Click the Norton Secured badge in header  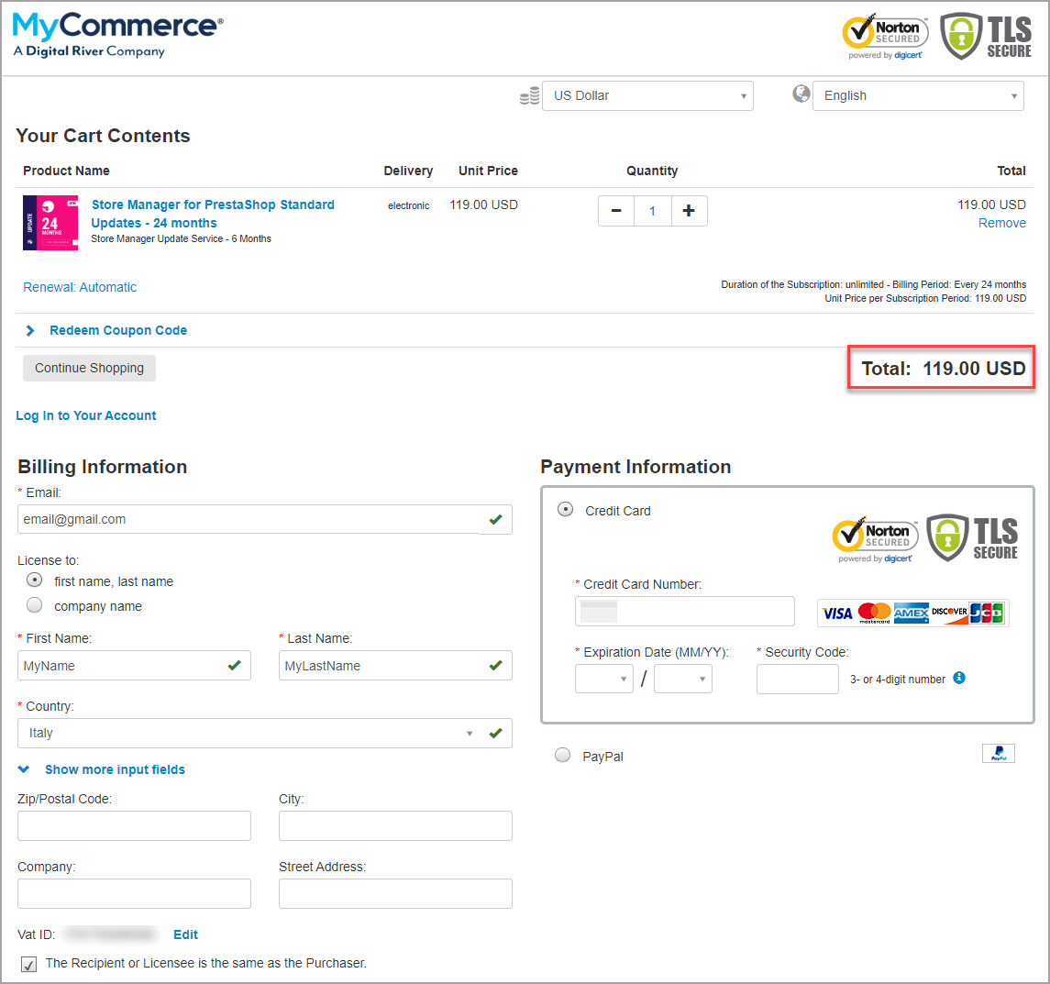[885, 37]
